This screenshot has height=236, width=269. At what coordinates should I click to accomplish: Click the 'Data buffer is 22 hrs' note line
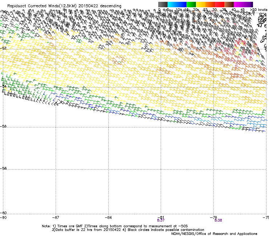pyautogui.click(x=128, y=230)
